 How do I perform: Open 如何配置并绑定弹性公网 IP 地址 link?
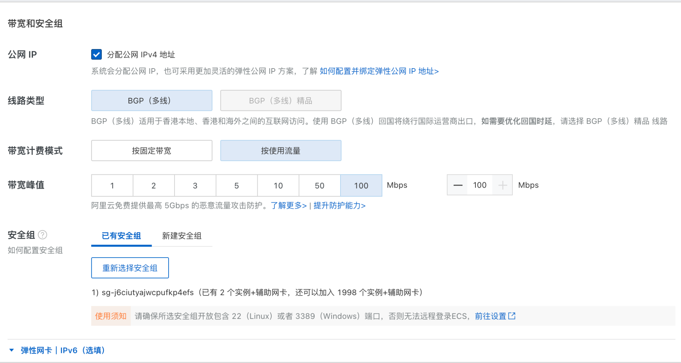pos(379,71)
